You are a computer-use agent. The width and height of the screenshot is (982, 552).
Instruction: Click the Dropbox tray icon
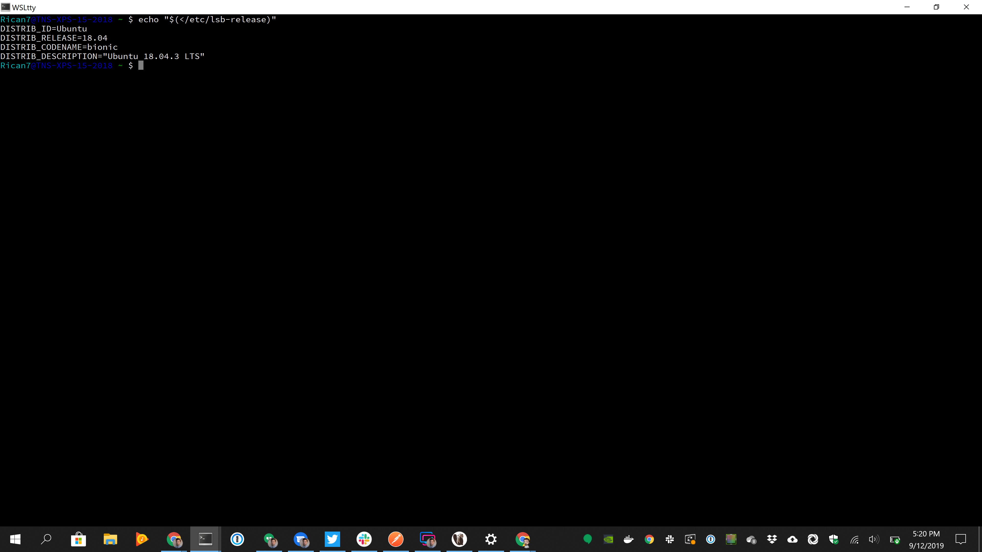tap(772, 539)
